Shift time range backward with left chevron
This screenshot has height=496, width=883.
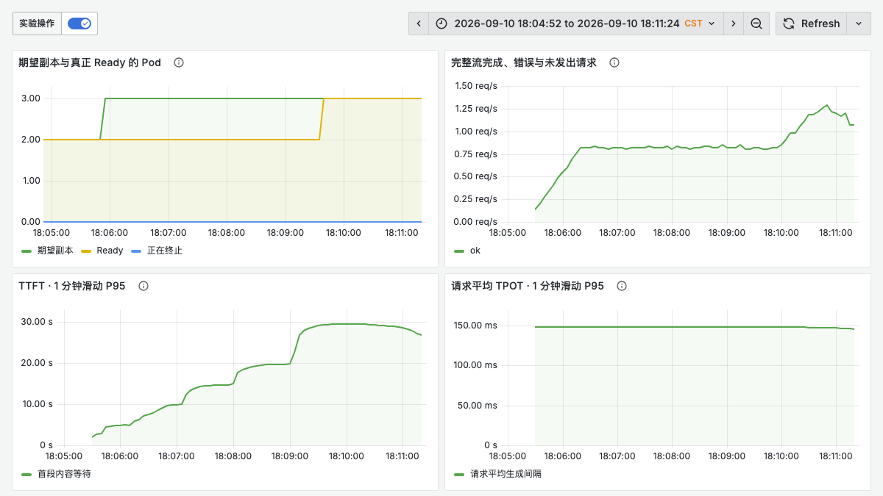coord(419,24)
